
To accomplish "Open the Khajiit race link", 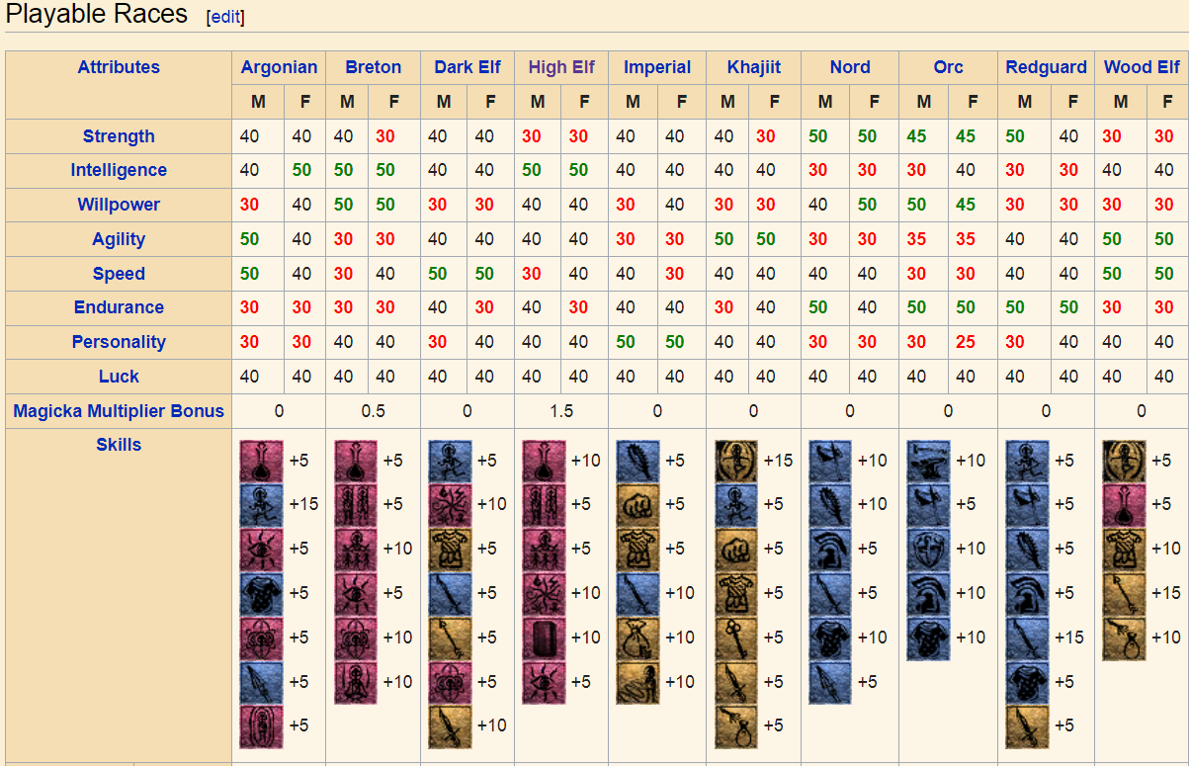I will pos(754,67).
